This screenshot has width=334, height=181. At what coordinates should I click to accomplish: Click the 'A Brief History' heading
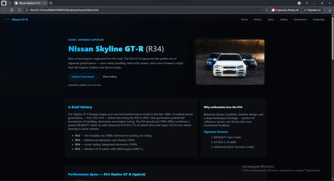(80, 107)
